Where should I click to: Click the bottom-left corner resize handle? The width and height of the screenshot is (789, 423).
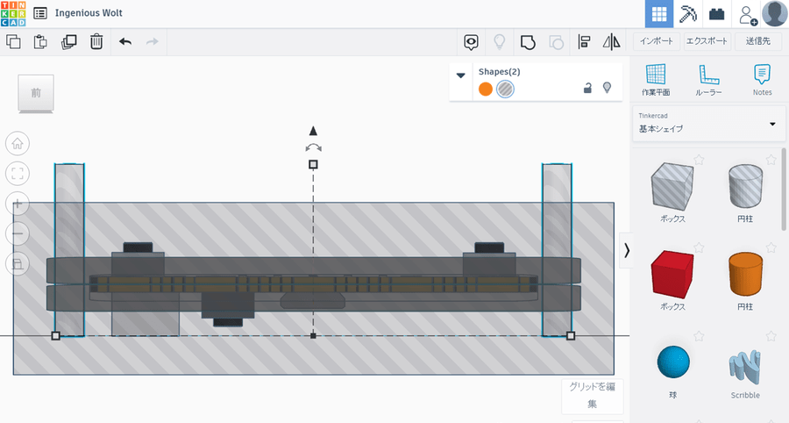pos(56,335)
